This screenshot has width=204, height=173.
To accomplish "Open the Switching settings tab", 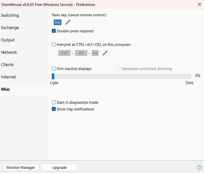I will point(10,15).
